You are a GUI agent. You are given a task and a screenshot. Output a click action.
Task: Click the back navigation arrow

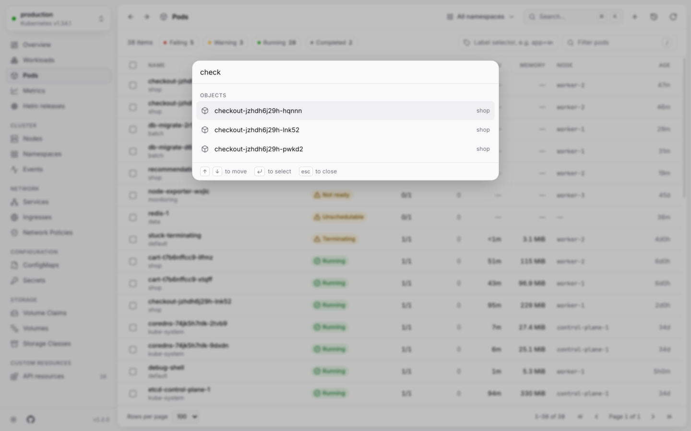131,17
